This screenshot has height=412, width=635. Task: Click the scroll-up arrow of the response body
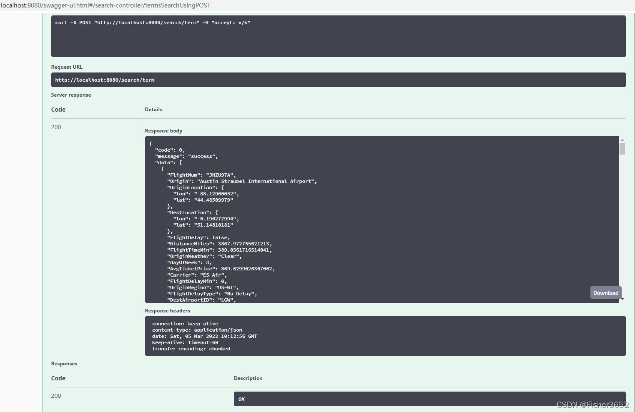tap(622, 140)
